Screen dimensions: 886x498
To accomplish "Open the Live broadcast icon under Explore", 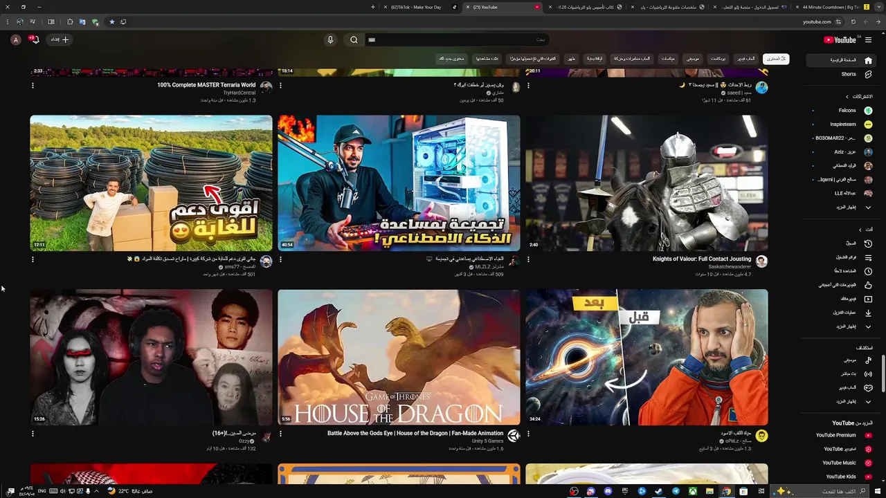I will pyautogui.click(x=868, y=374).
